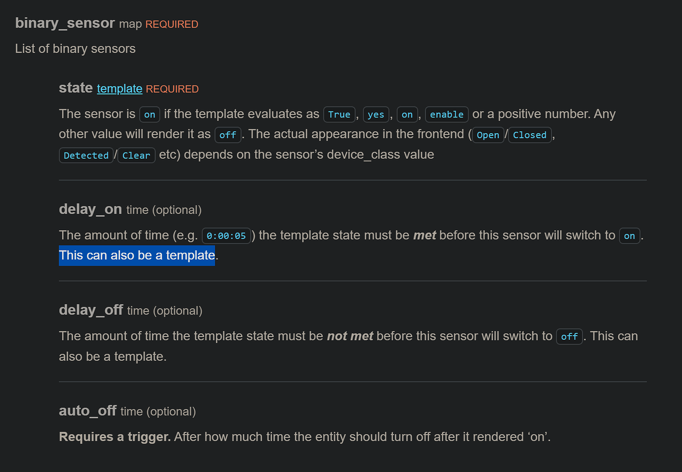Click the True code badge
The height and width of the screenshot is (472, 682).
(x=339, y=114)
